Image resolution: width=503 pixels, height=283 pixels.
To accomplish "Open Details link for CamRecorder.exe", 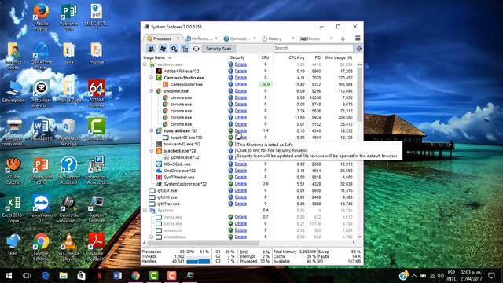I will coord(240,84).
